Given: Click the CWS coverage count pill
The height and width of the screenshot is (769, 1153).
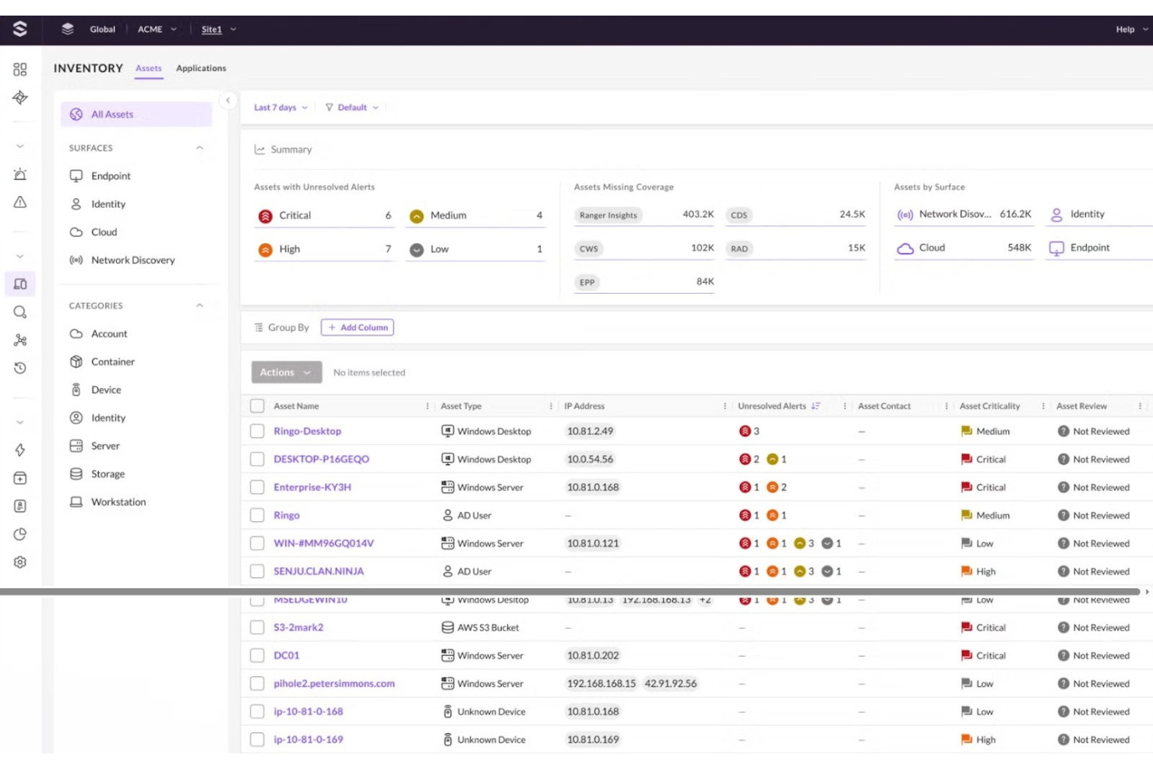Looking at the screenshot, I should (590, 249).
